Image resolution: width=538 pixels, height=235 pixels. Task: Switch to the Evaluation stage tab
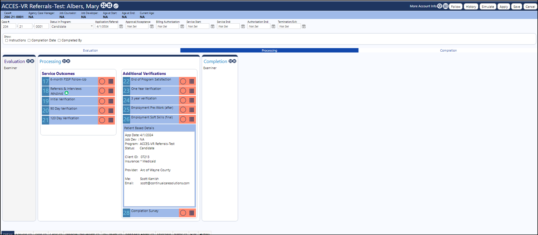90,50
